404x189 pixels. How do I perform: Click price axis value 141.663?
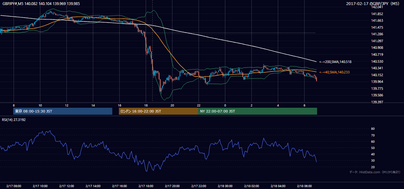pos(377,20)
